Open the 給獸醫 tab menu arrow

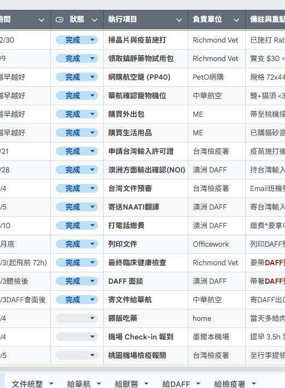[x=146, y=384]
